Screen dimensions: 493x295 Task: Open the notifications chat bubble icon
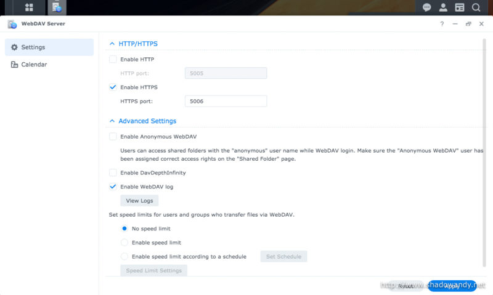coord(426,7)
